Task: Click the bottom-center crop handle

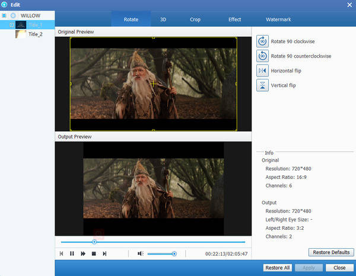Action: (153, 130)
